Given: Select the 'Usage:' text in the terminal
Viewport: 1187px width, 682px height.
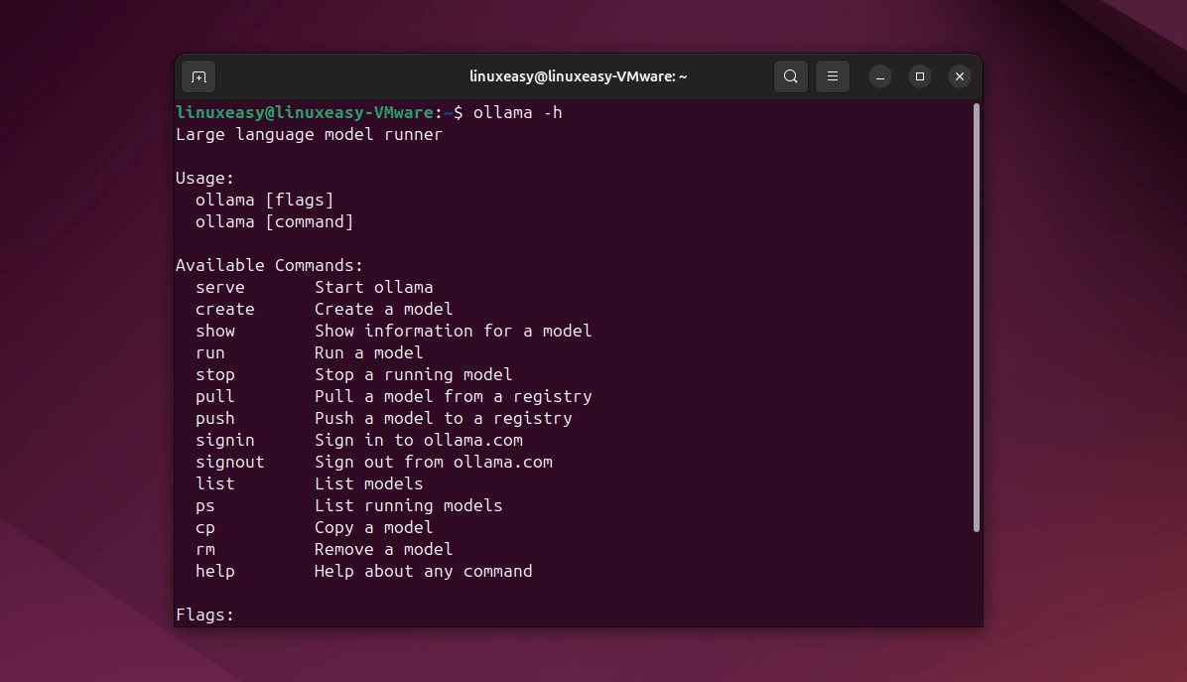Looking at the screenshot, I should 204,178.
